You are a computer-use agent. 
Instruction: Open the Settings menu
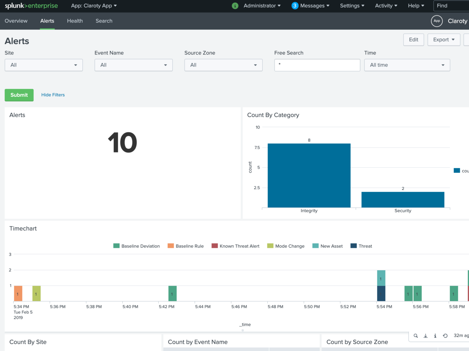(352, 6)
